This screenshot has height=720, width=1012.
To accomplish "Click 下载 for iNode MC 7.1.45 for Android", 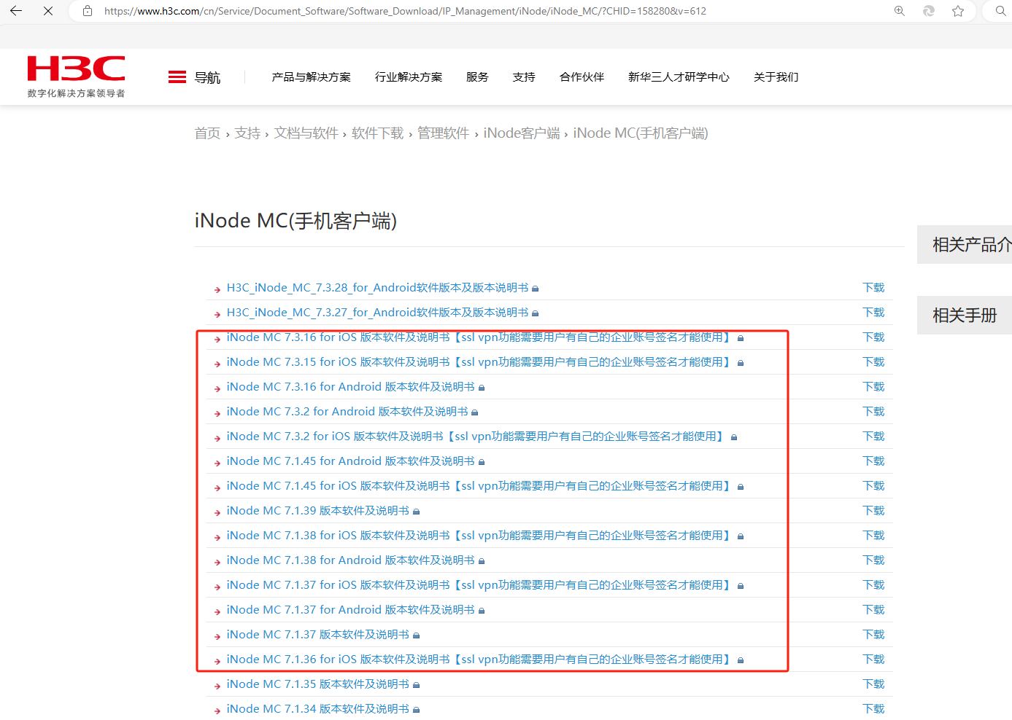I will pyautogui.click(x=873, y=461).
